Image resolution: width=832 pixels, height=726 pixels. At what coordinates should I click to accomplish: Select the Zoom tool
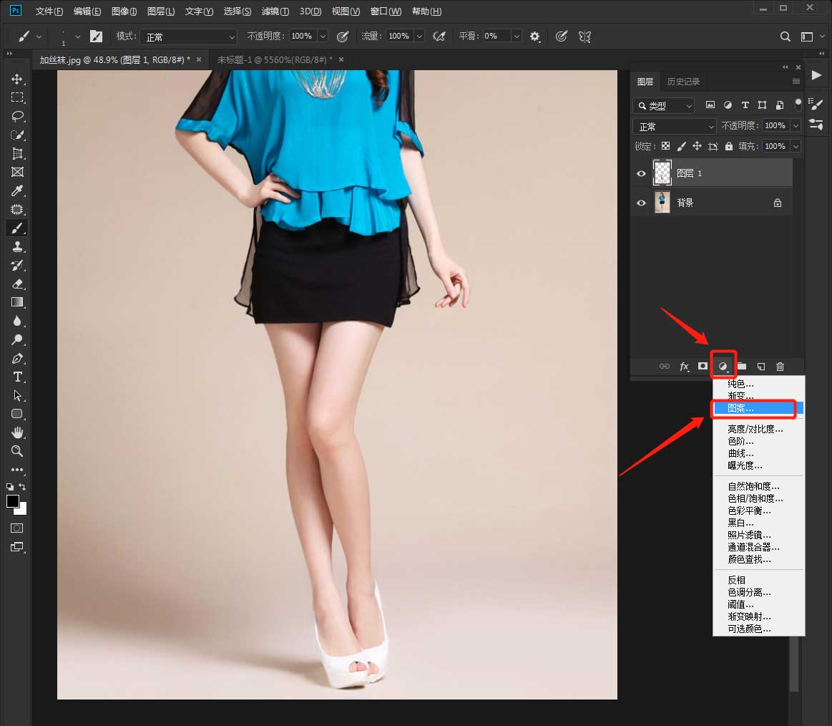(x=17, y=452)
